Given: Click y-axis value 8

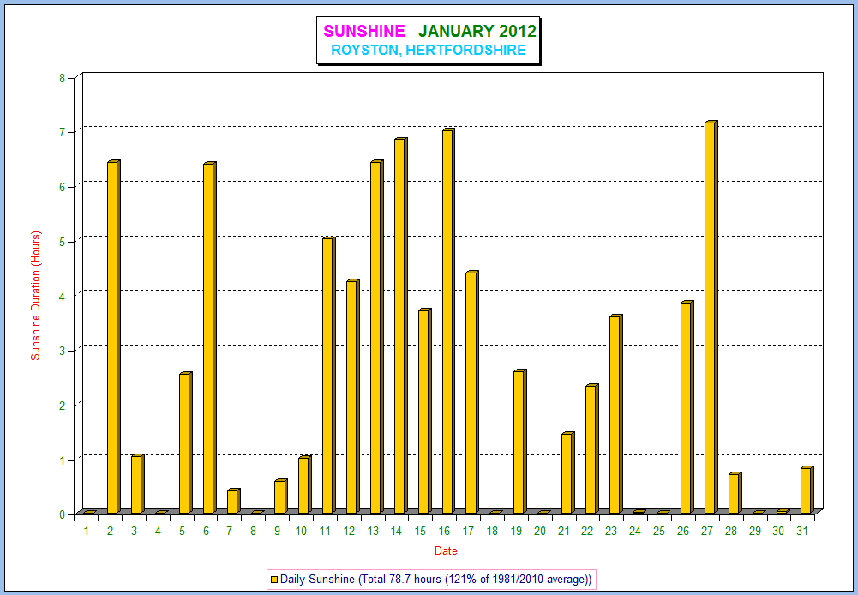Looking at the screenshot, I should click(62, 78).
